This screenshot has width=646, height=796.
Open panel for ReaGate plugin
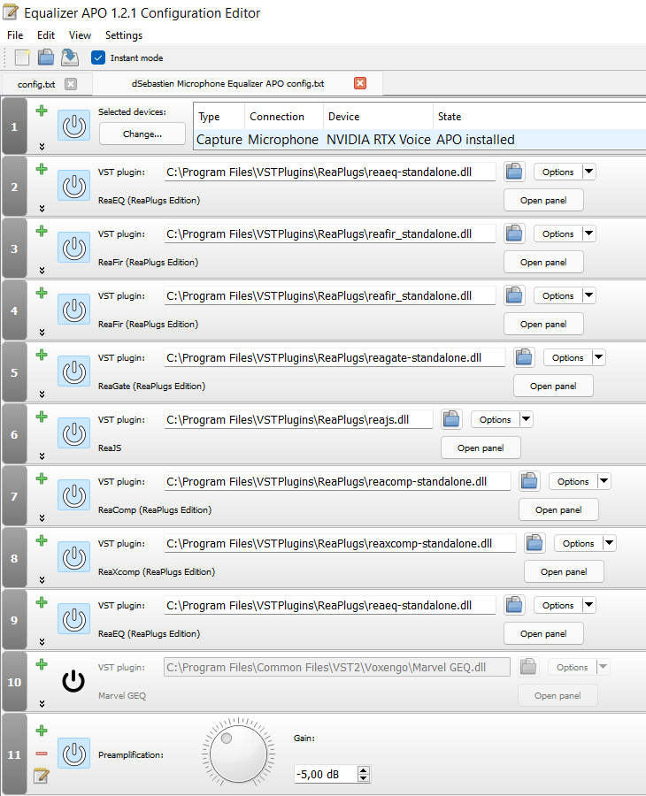pos(553,386)
